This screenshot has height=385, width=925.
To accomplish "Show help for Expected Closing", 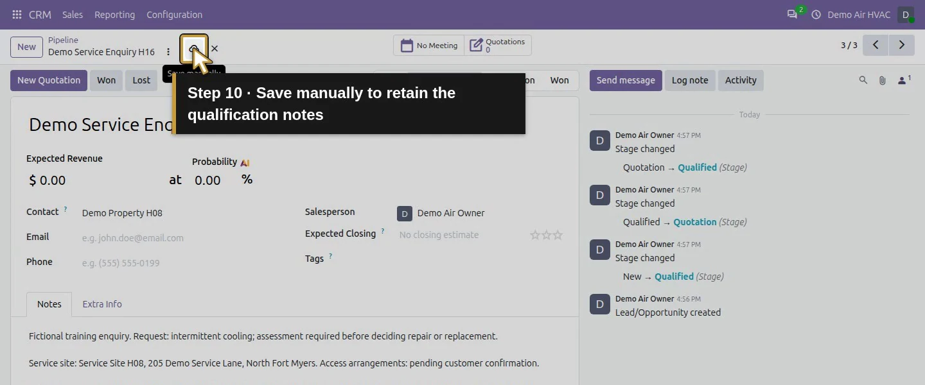I will (383, 232).
